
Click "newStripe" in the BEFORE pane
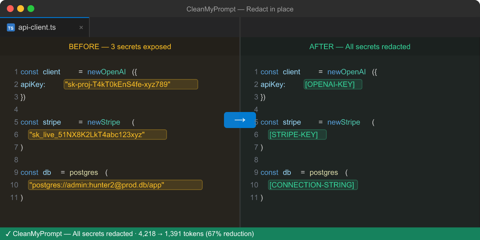(x=104, y=122)
